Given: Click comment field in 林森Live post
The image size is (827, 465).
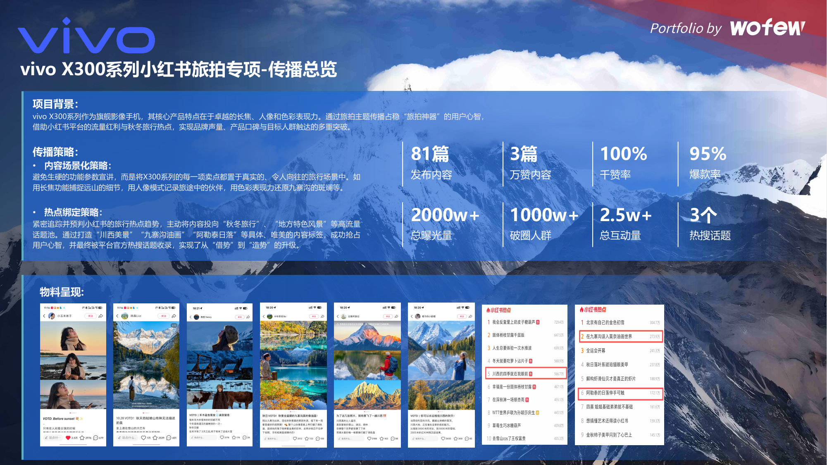Looking at the screenshot, I should (x=127, y=438).
